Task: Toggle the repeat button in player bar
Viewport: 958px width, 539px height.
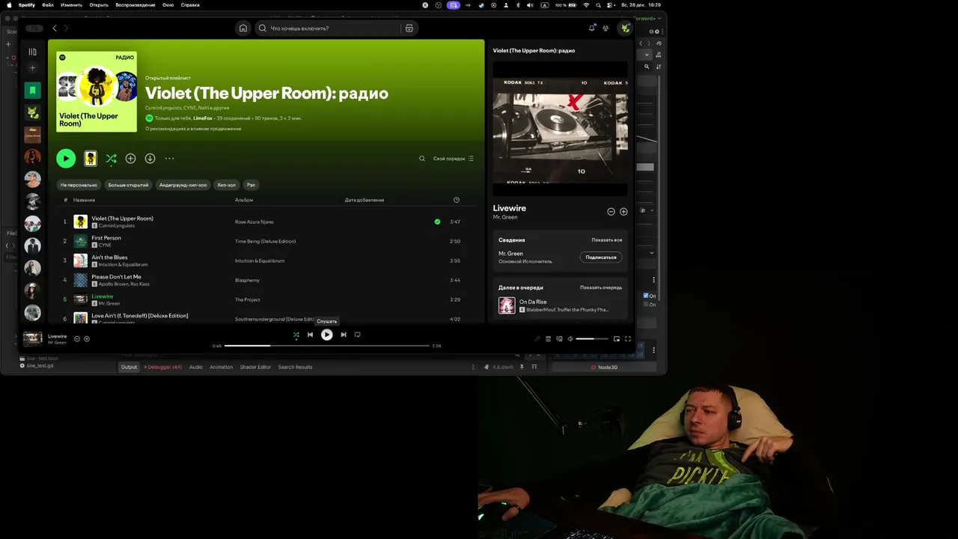Action: tap(358, 335)
